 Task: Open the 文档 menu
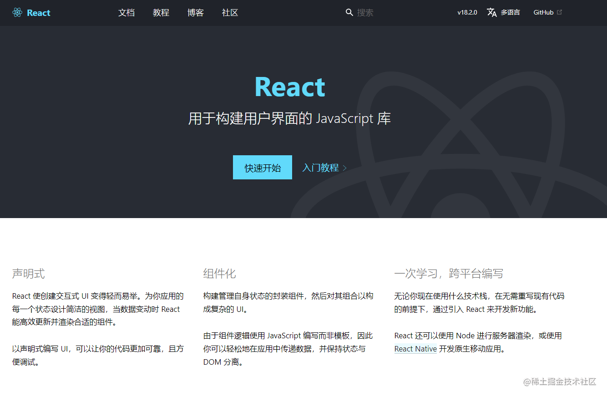pyautogui.click(x=126, y=13)
